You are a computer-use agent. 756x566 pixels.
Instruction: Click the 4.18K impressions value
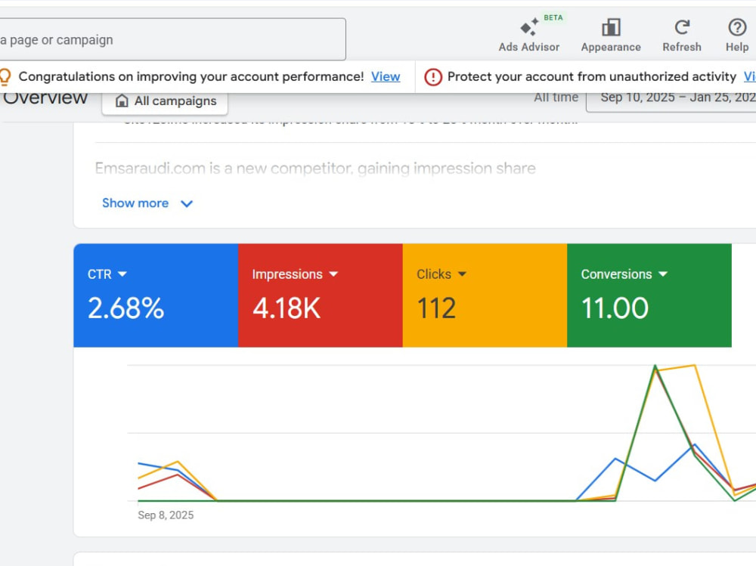tap(287, 308)
